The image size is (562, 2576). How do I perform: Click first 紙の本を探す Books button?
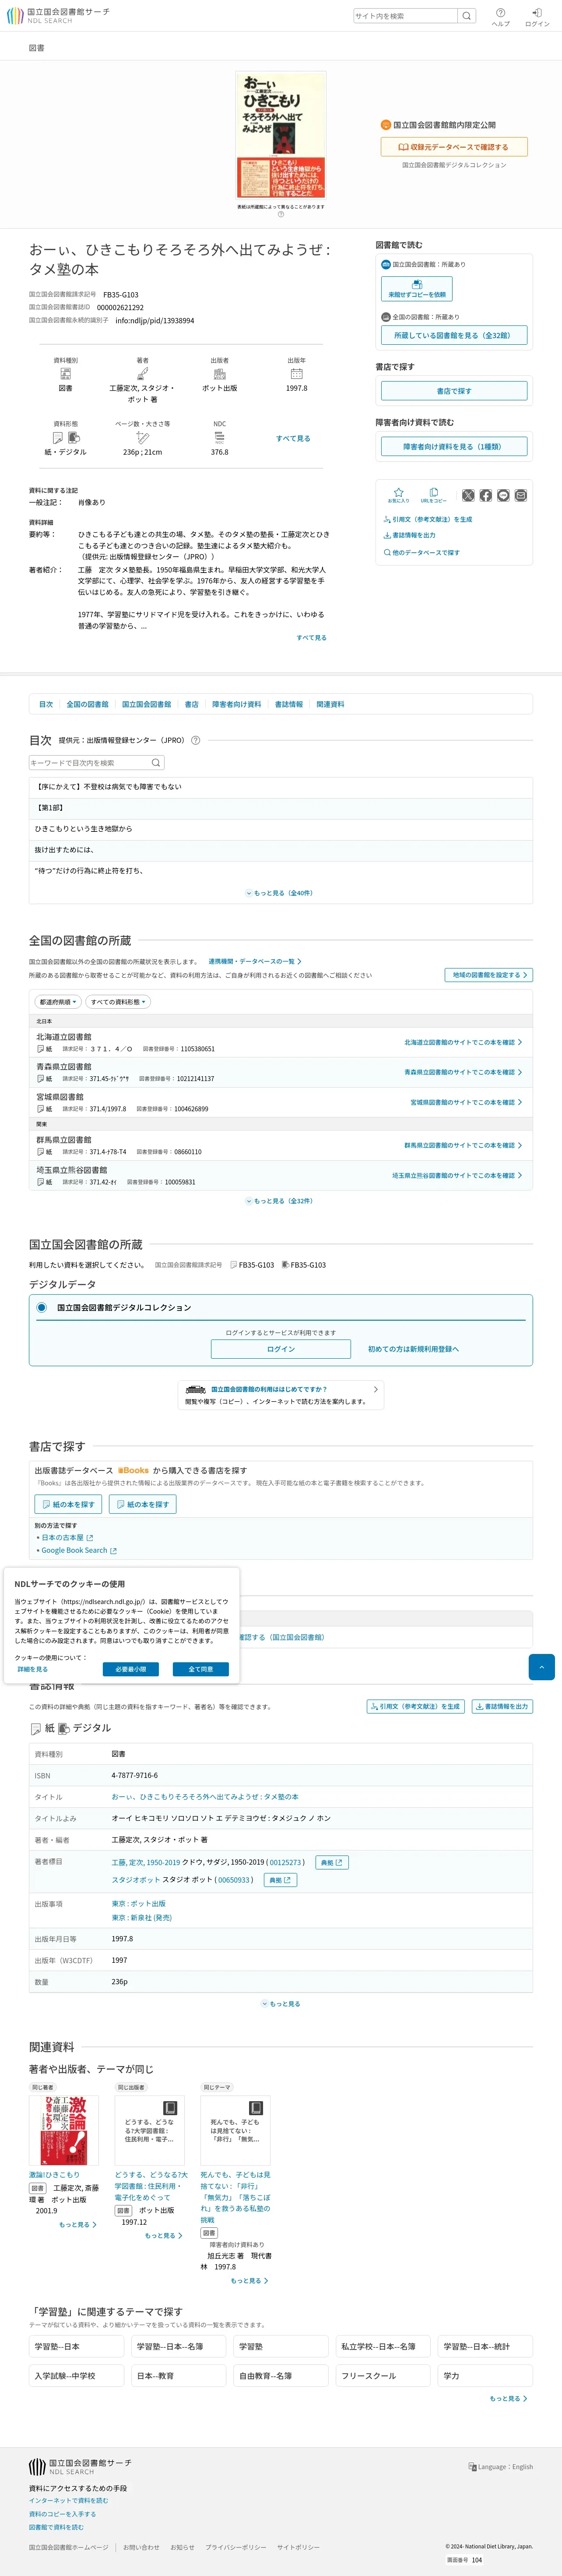tap(68, 1504)
